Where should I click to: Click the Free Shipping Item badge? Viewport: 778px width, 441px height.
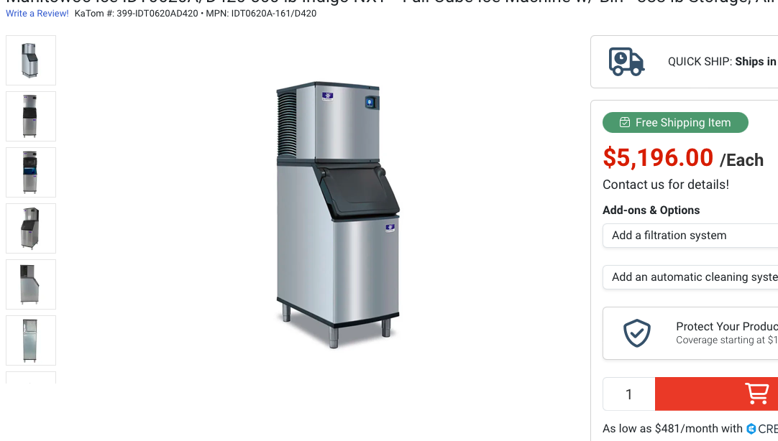coord(675,122)
